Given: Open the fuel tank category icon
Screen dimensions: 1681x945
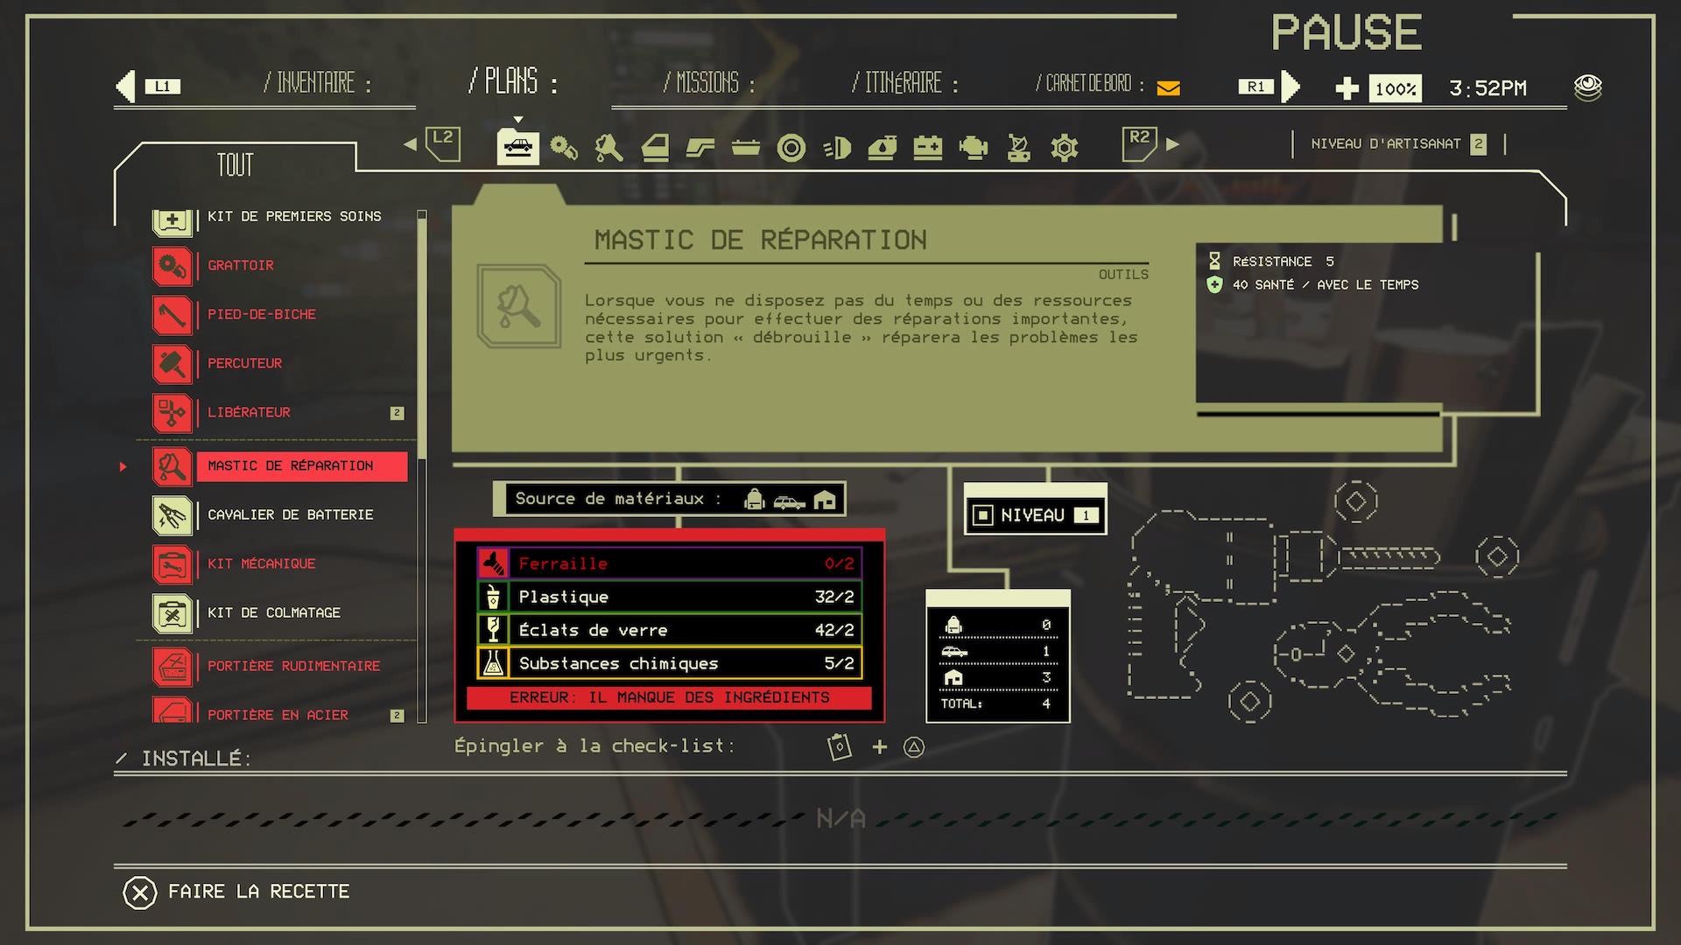Looking at the screenshot, I should [882, 148].
